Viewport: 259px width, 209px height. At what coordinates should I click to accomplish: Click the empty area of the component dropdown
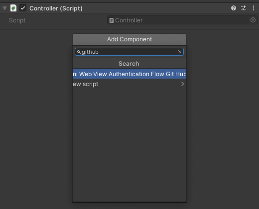[129, 145]
